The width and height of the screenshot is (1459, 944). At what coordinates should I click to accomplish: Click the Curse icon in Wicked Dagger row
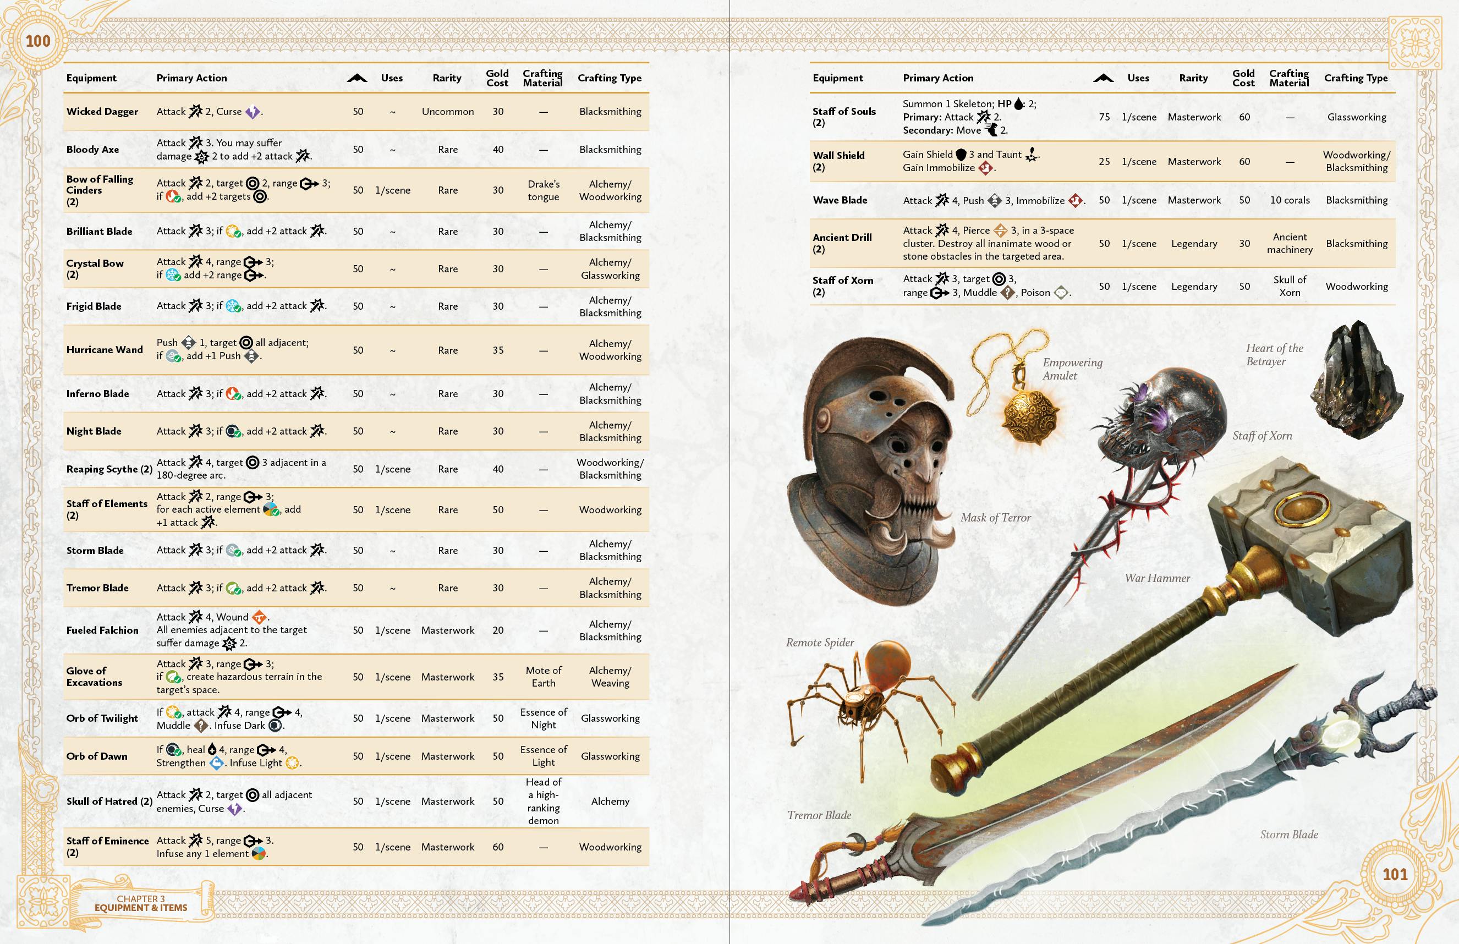click(252, 112)
